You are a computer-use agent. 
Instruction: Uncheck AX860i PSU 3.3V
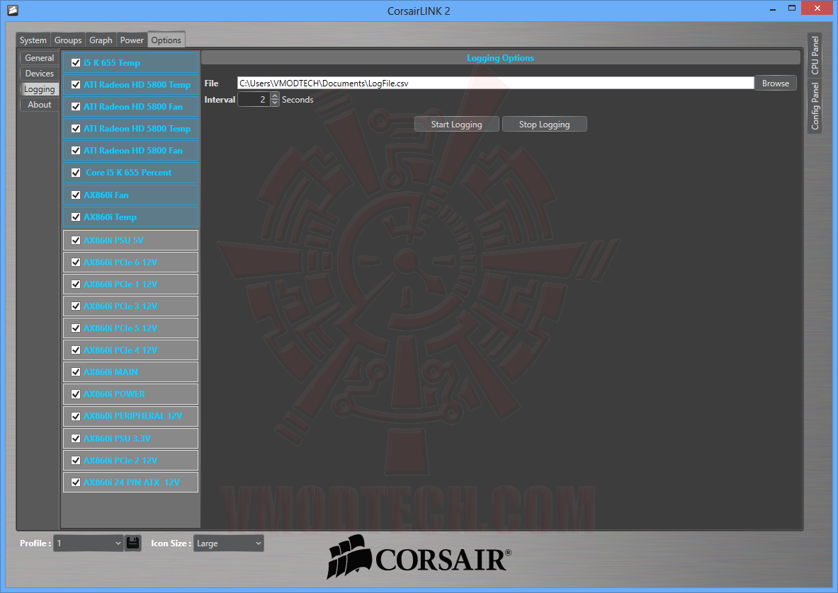coord(76,438)
